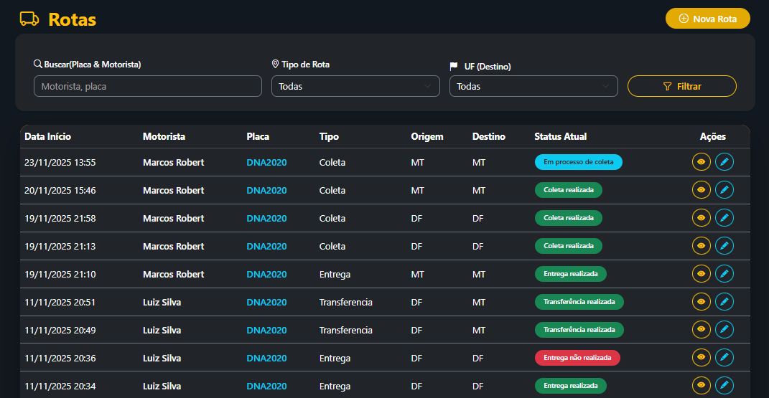Edit the route with Entrega não realizada status

pos(724,358)
